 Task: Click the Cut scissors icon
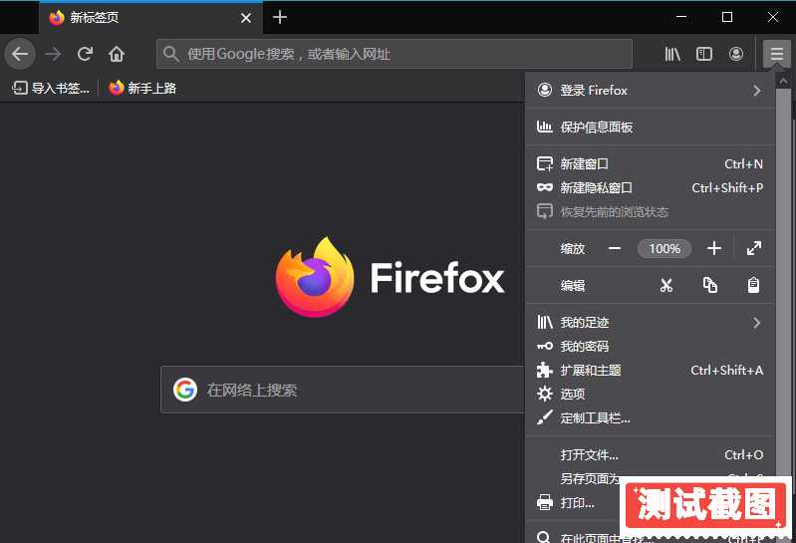coord(666,286)
